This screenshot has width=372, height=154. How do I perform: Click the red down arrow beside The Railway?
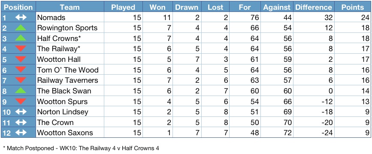21,49
